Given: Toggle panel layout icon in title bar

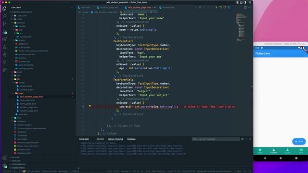Looking at the screenshot, I should point(241,2).
